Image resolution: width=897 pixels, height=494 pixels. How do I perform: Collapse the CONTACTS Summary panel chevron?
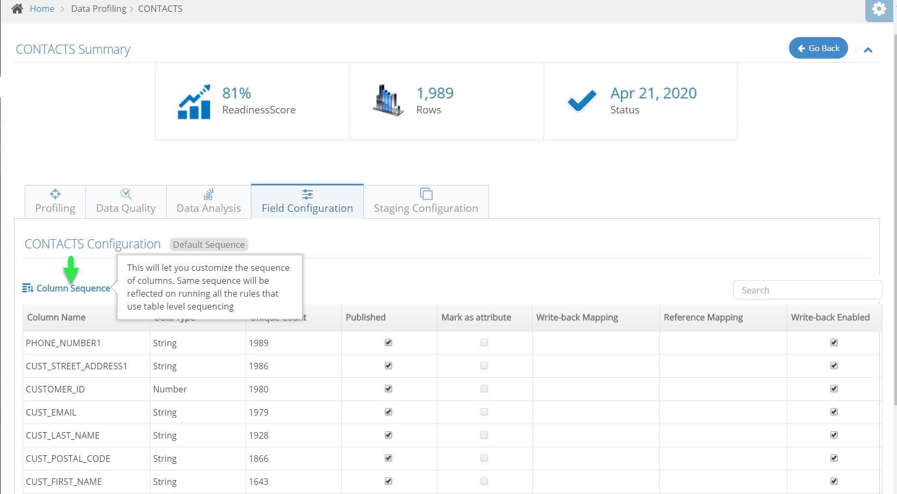868,50
